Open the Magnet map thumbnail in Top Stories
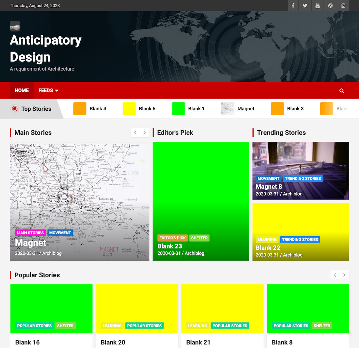This screenshot has width=359, height=348. [228, 109]
